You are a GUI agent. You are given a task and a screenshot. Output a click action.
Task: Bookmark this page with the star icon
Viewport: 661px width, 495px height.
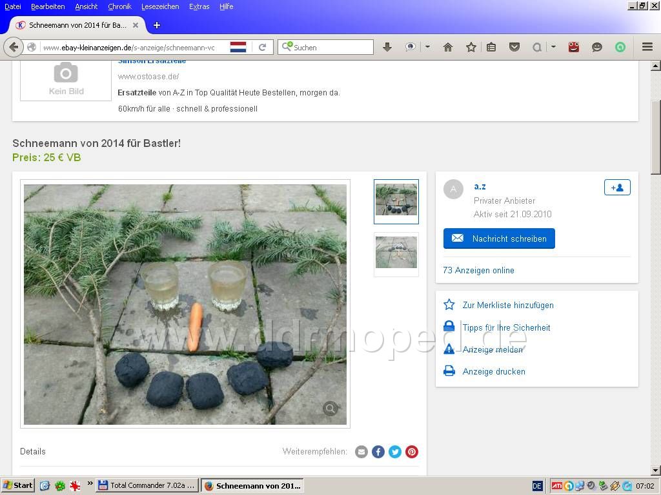(471, 47)
